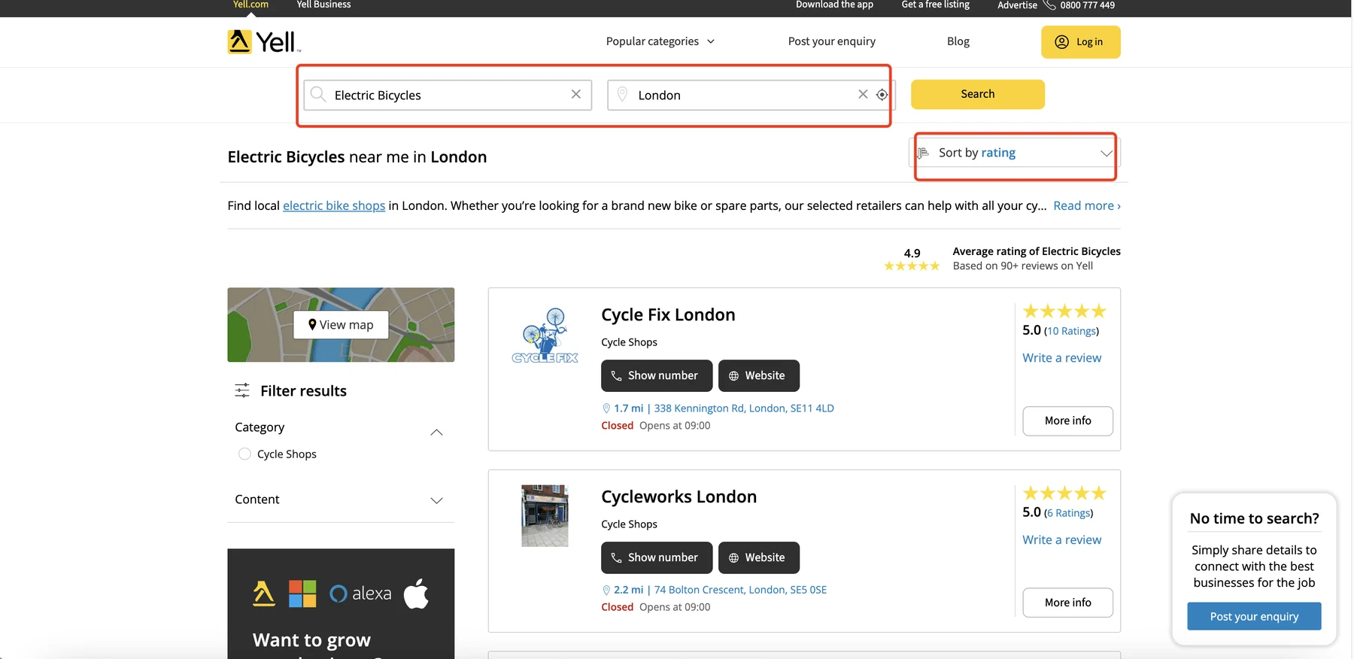Open the Cycleworks London shop photo
Viewport: 1354px width, 659px height.
coord(545,515)
